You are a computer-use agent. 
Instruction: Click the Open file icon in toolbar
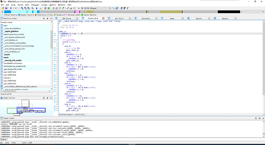(x=3, y=8)
